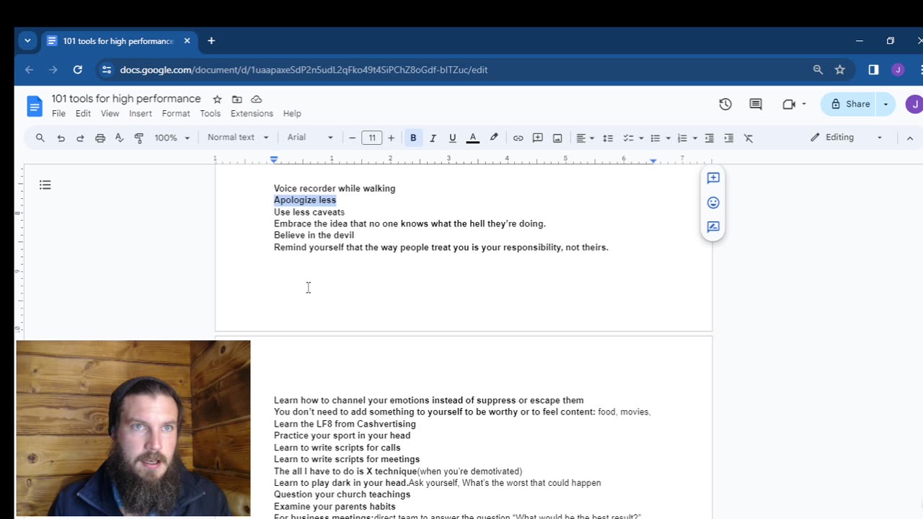The image size is (923, 519).
Task: Add an emoji reaction
Action: pos(713,203)
